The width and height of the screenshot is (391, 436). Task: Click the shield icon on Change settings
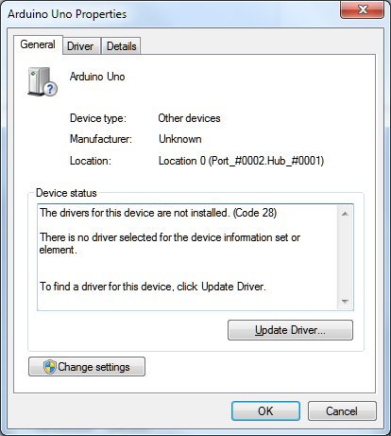[x=50, y=367]
